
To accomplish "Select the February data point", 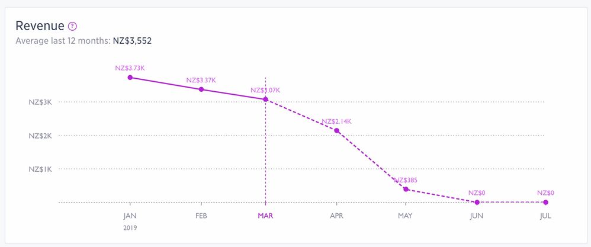I will 201,89.
